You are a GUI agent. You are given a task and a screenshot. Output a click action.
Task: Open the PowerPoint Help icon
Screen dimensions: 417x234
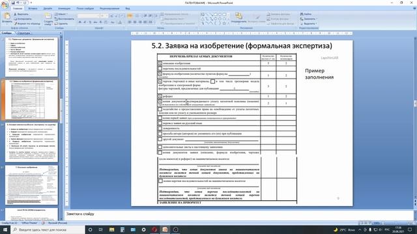click(414, 8)
